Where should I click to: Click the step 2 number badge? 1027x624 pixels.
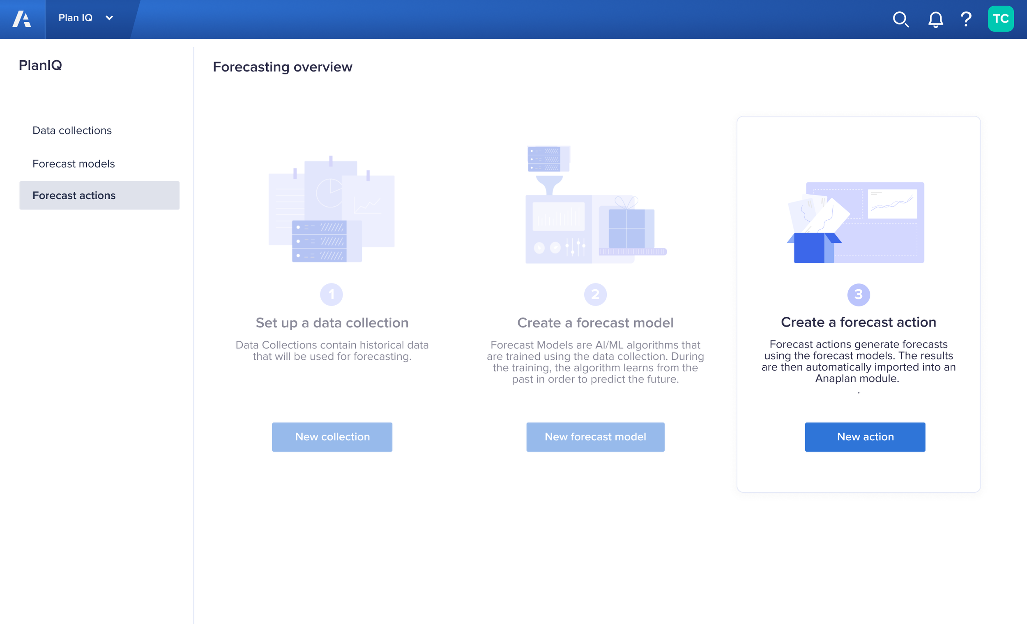tap(595, 294)
